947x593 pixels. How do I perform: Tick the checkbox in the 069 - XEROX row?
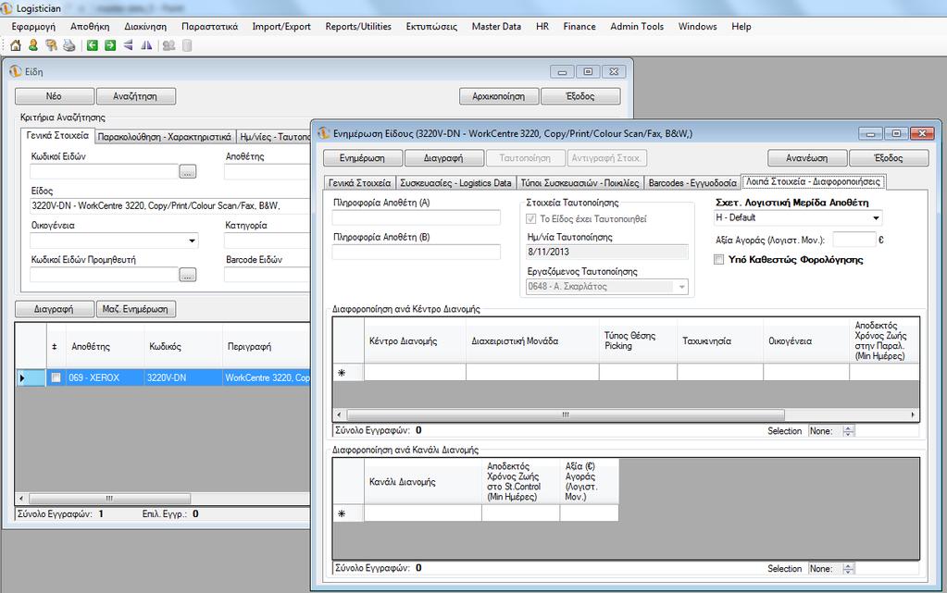coord(56,377)
